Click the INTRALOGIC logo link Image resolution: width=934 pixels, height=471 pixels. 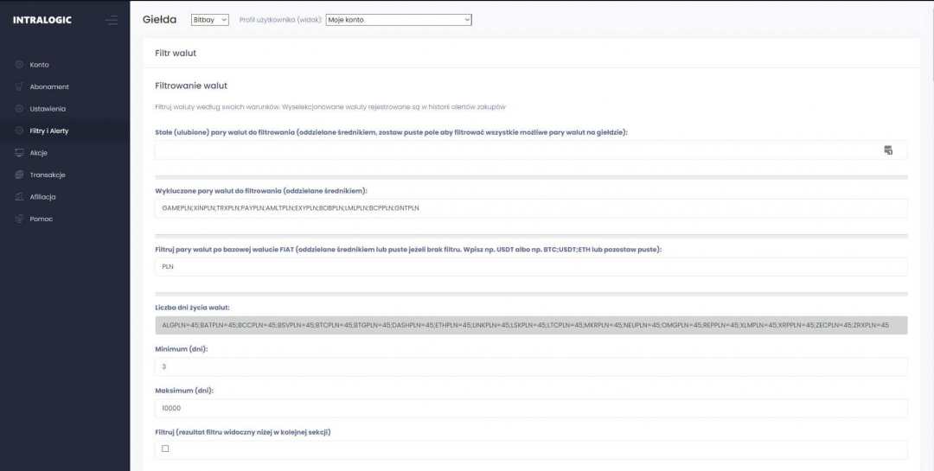[x=42, y=20]
